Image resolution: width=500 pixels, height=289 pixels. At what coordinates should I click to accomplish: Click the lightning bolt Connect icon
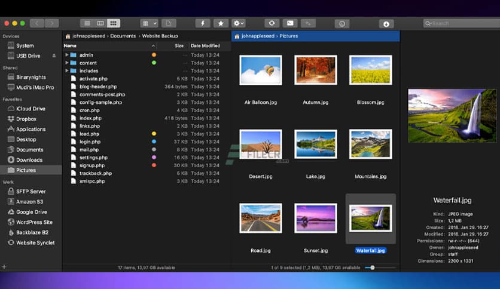[x=203, y=23]
